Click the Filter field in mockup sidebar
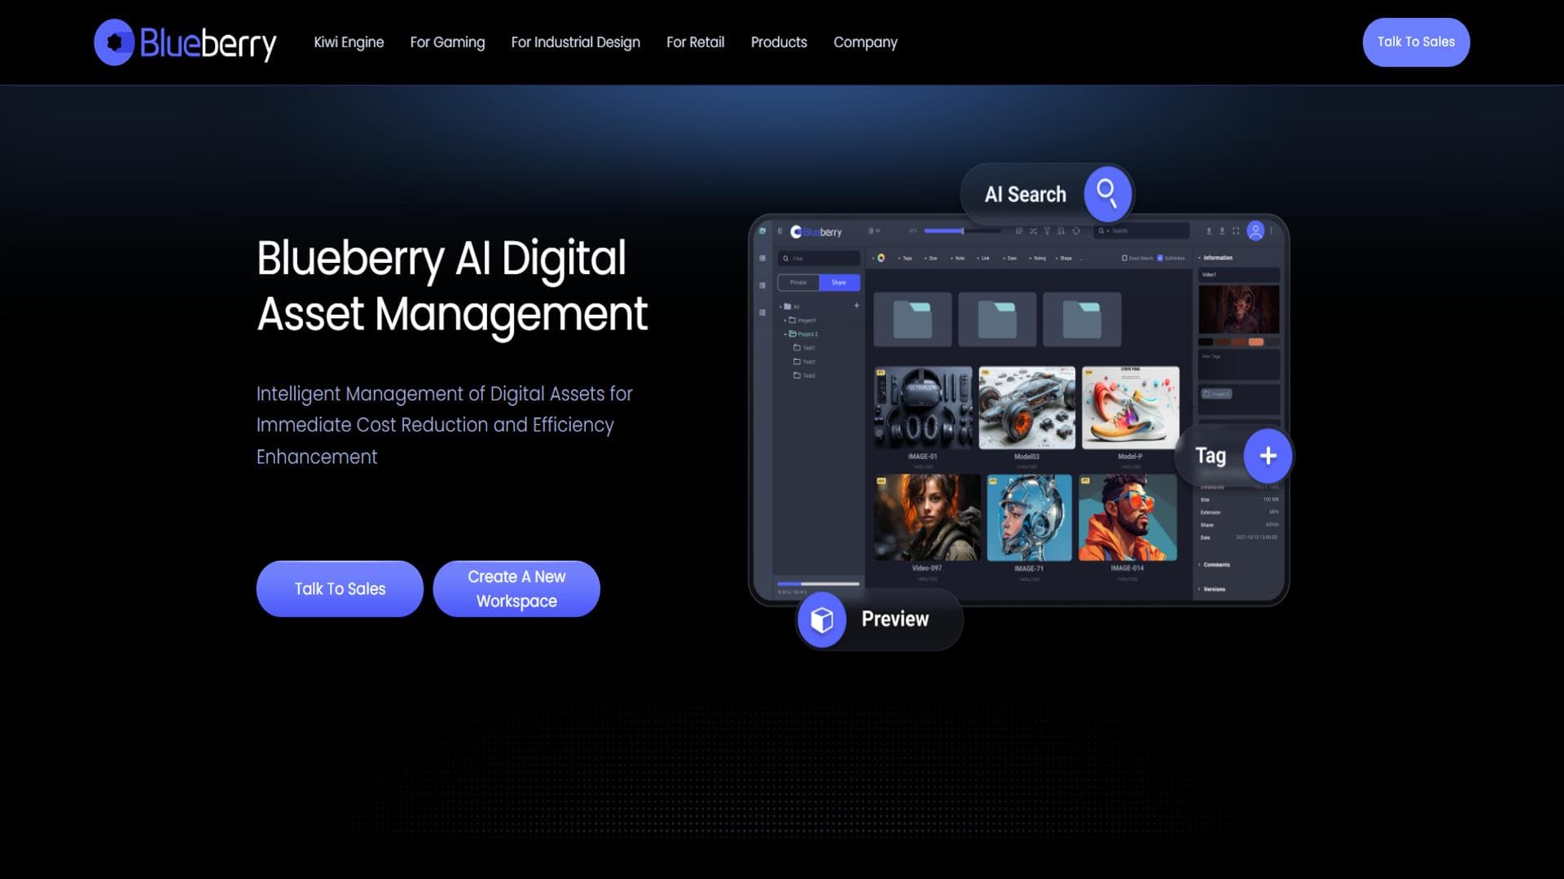 click(819, 258)
